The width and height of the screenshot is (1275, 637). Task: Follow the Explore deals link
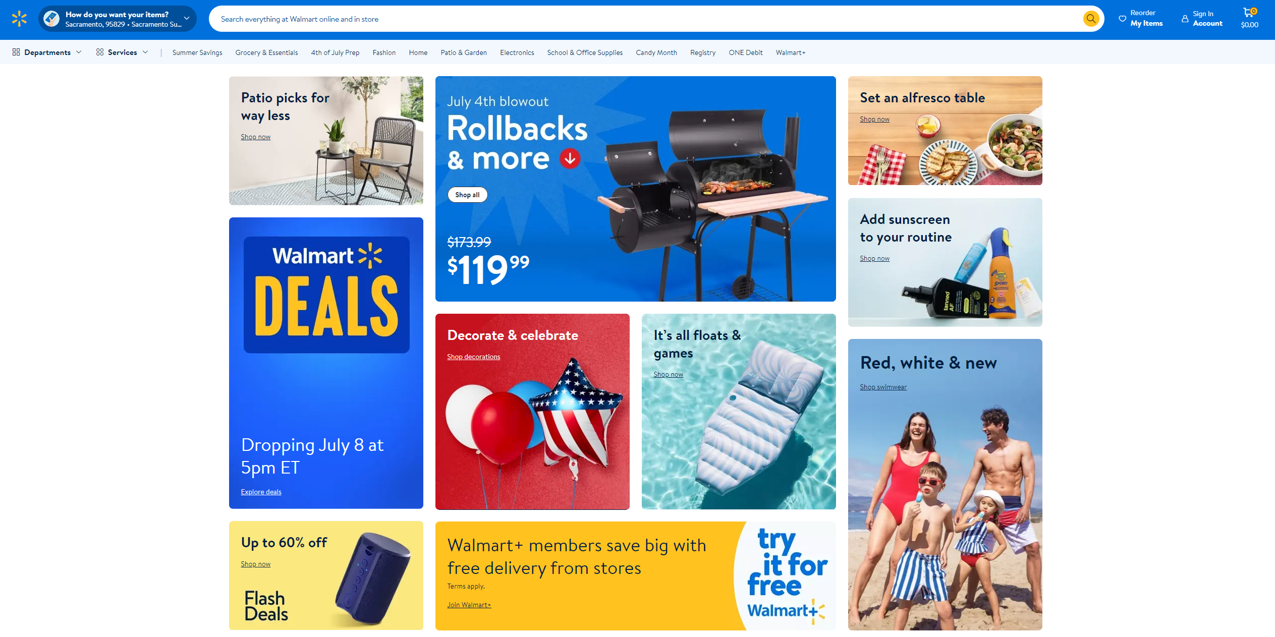[x=261, y=492]
